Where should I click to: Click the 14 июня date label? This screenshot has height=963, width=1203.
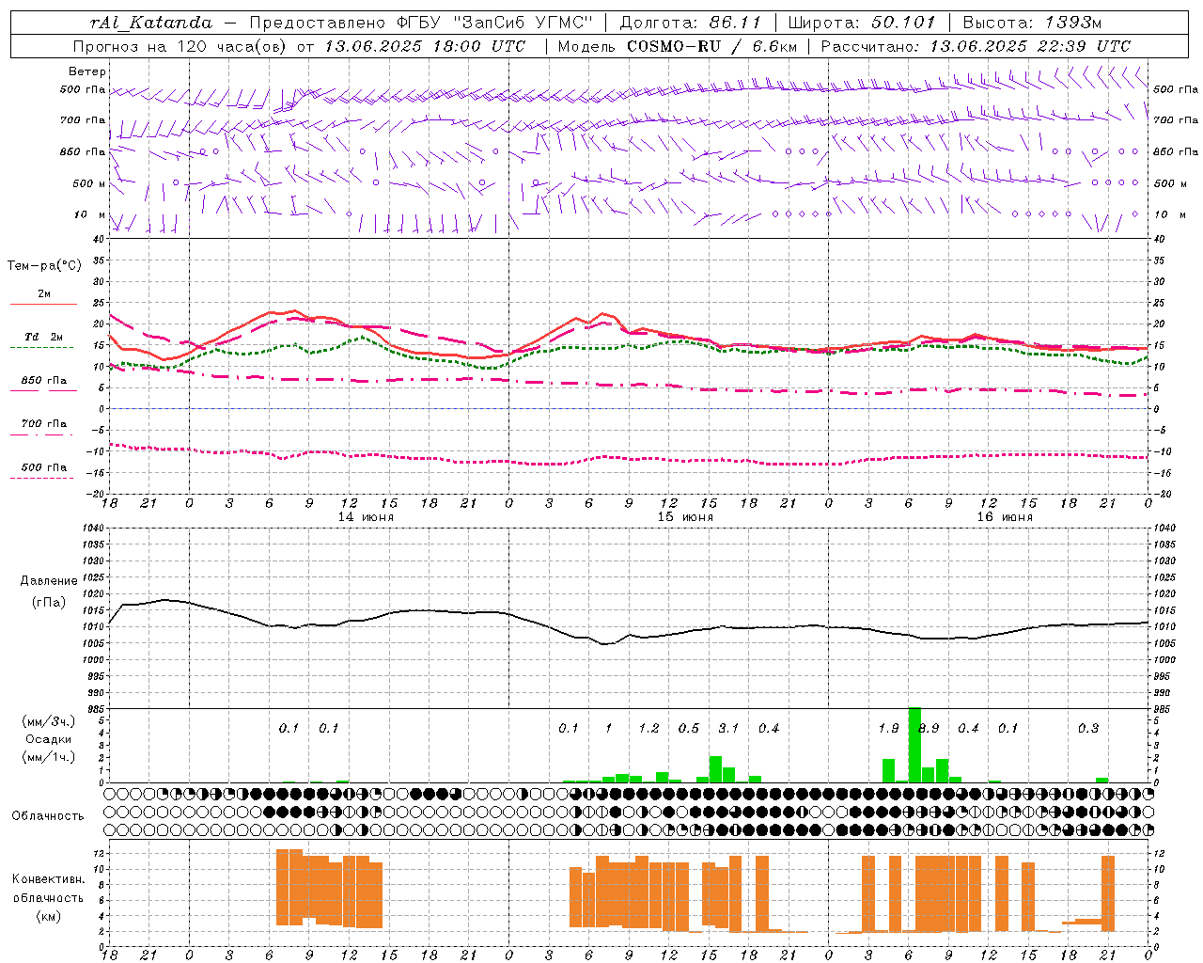coord(366,517)
